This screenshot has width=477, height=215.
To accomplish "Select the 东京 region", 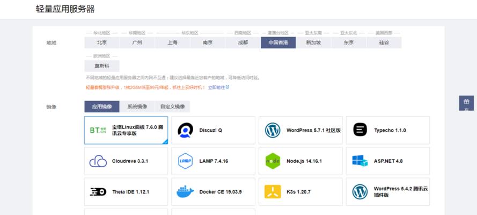I will [349, 42].
